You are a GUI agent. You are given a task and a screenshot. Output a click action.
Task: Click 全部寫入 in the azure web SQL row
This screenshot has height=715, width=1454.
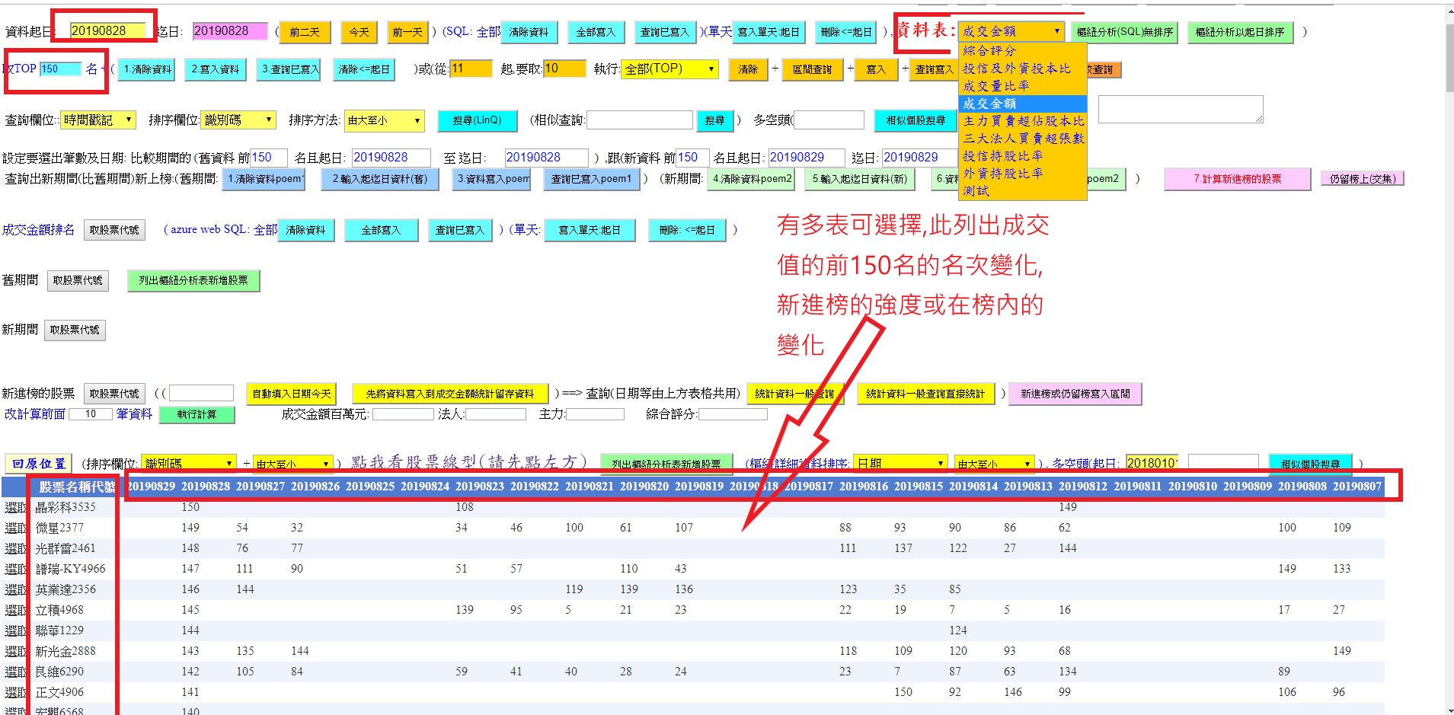(x=381, y=230)
